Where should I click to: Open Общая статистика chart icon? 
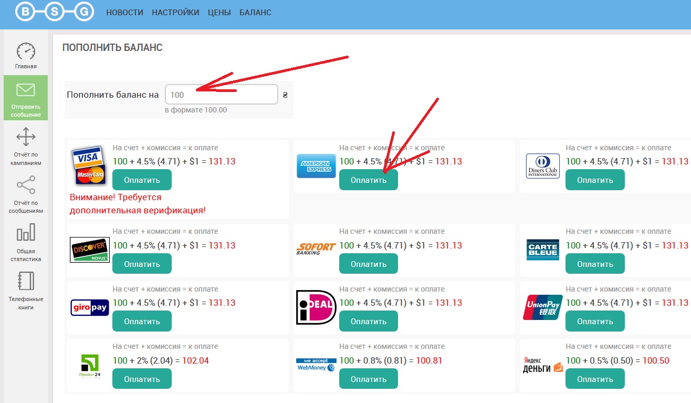[x=26, y=233]
